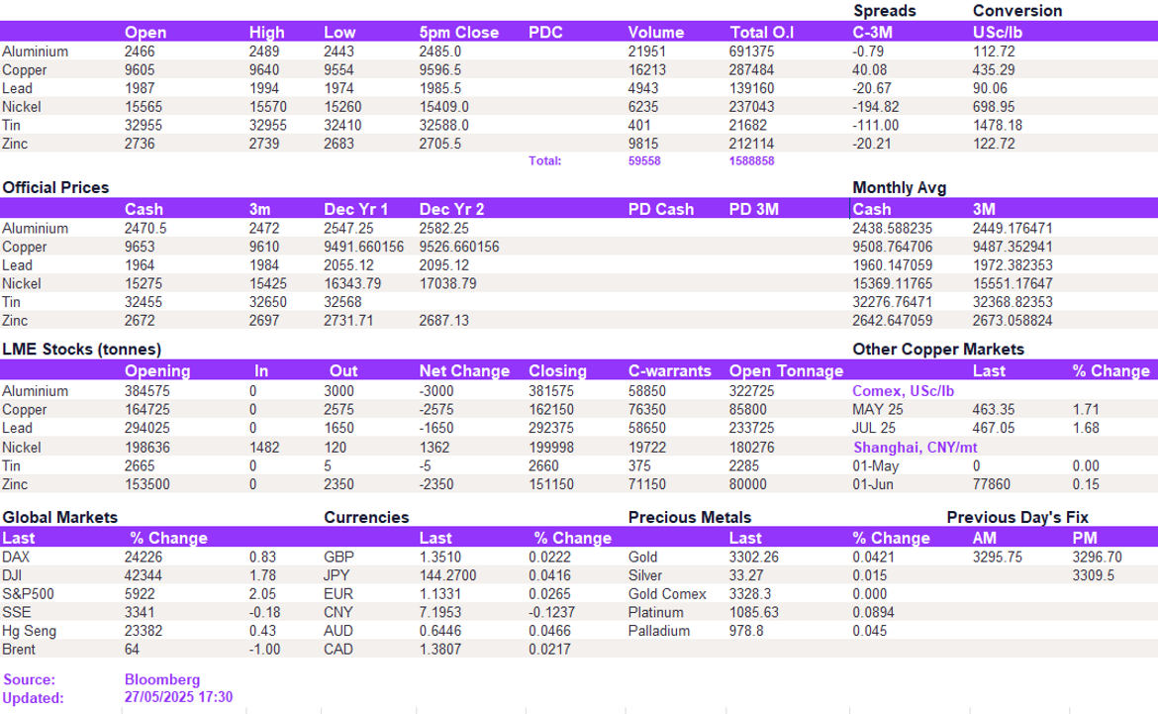Click Lead Net Change -1650
Screen dimensions: 1158x714
click(434, 429)
